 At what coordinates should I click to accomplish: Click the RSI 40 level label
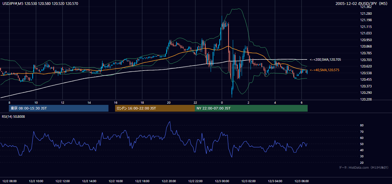click(x=362, y=150)
